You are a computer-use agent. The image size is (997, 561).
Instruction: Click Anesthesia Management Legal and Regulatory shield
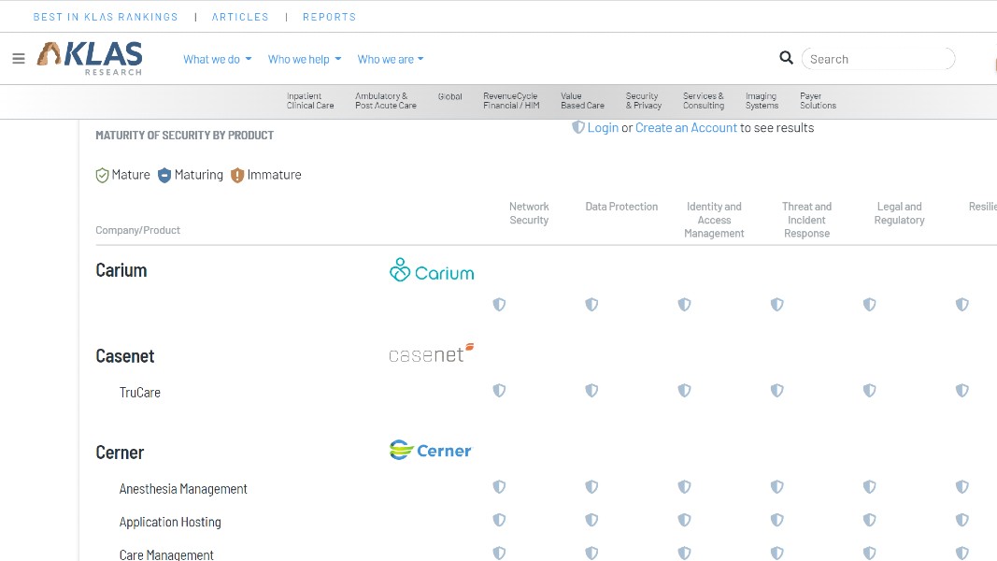[869, 487]
